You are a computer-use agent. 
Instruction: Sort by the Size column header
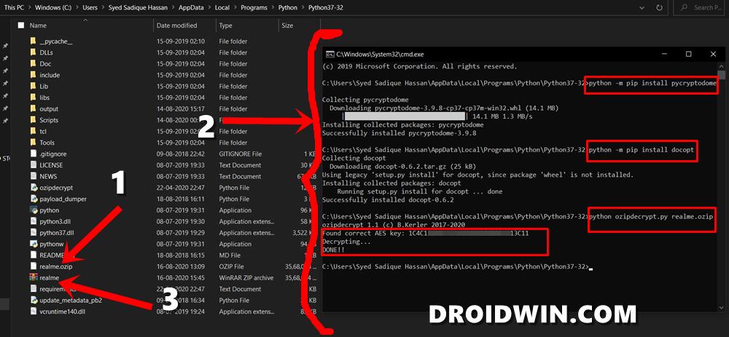point(287,25)
